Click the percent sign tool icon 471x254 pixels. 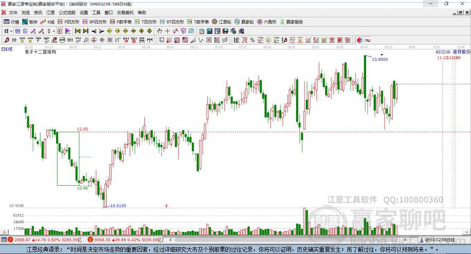(x=253, y=40)
